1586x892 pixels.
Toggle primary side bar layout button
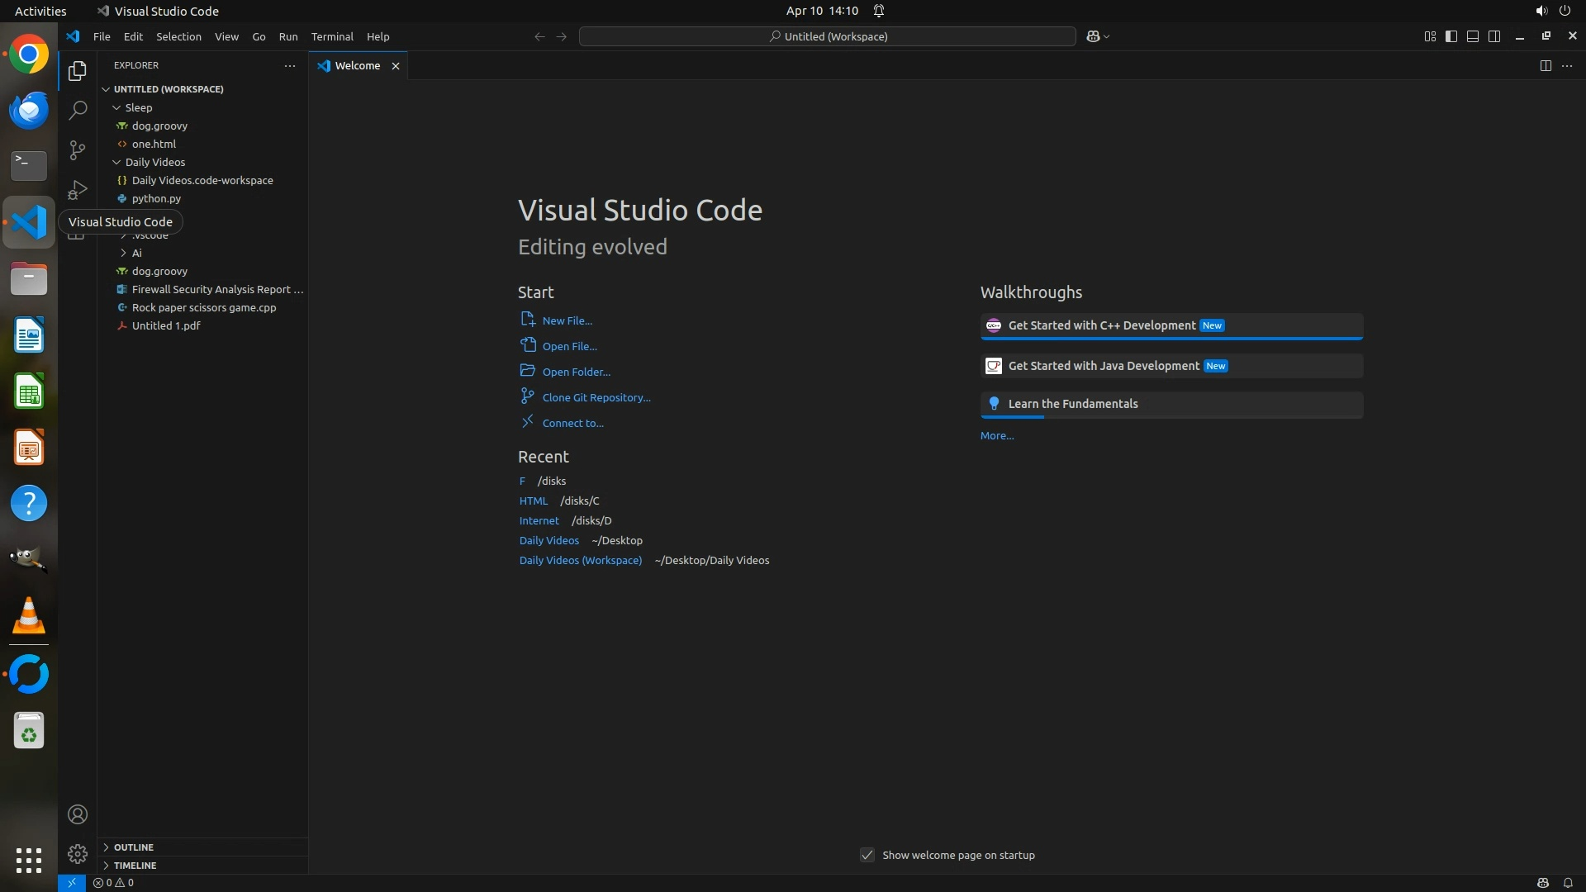[1451, 36]
